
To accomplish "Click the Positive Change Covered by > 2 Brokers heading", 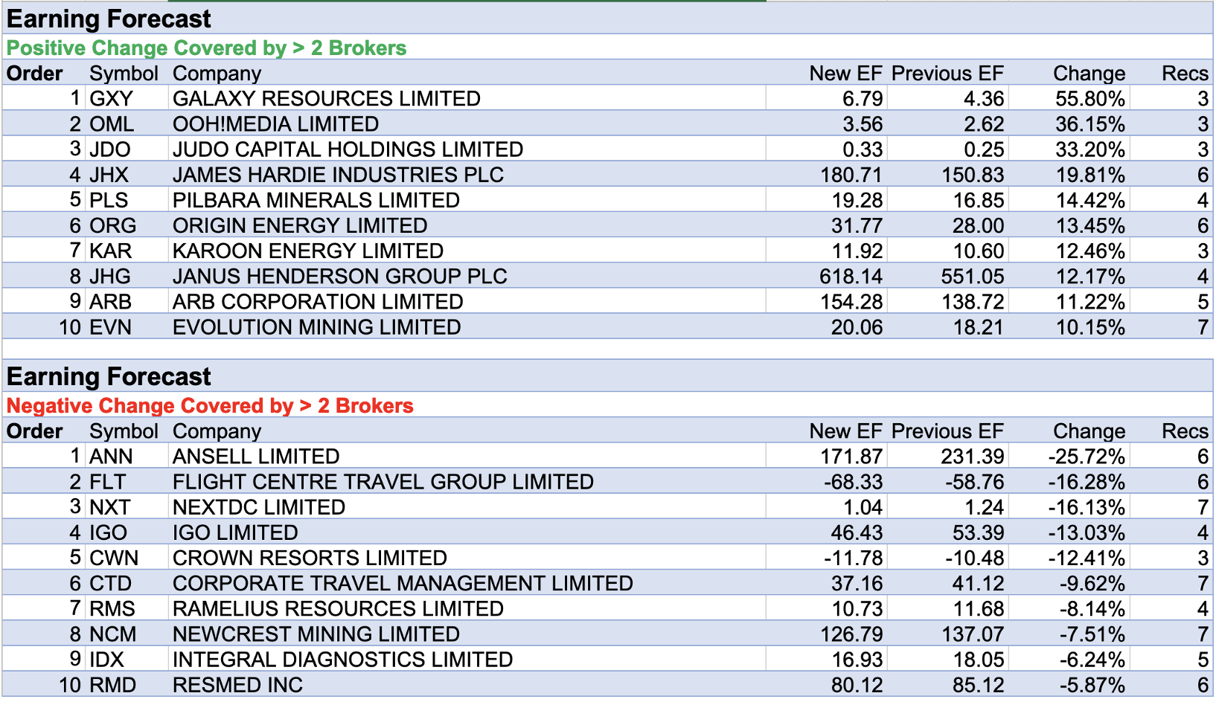I will (x=207, y=48).
